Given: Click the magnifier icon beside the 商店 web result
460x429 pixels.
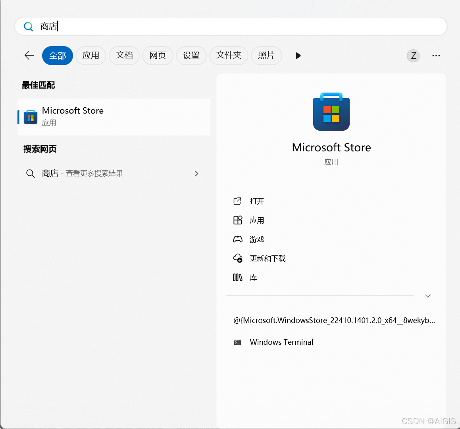Looking at the screenshot, I should [31, 174].
